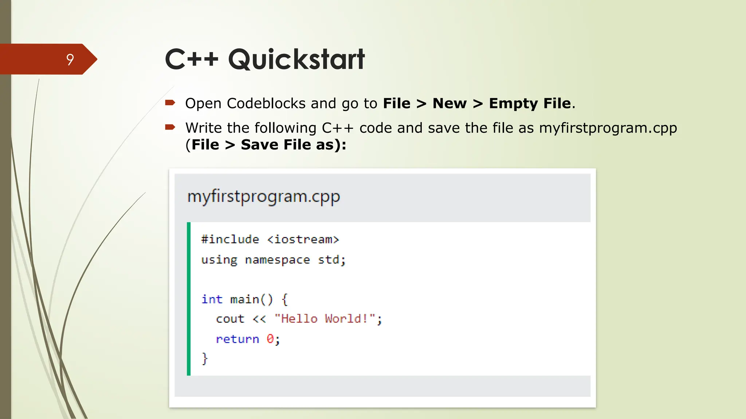This screenshot has height=419, width=746.
Task: Click the 'cout << "Hello World!";' line
Action: (299, 319)
